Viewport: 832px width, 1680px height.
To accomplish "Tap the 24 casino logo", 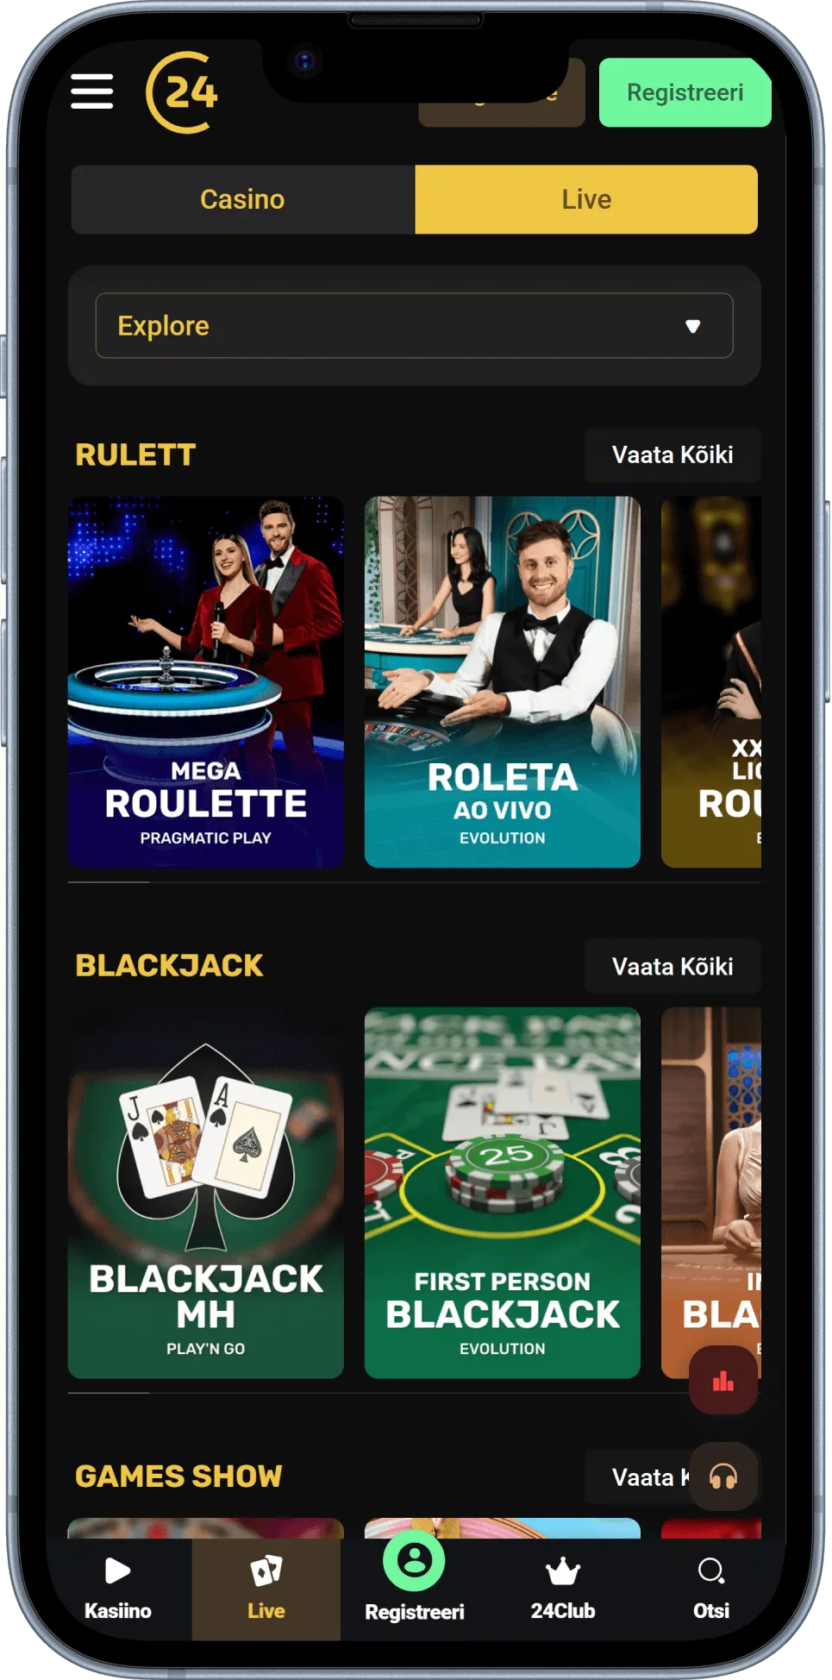I will 182,92.
